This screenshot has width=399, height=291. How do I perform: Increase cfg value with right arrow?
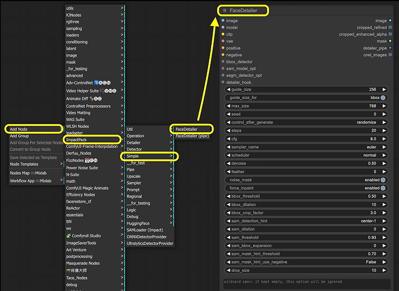[x=384, y=139]
